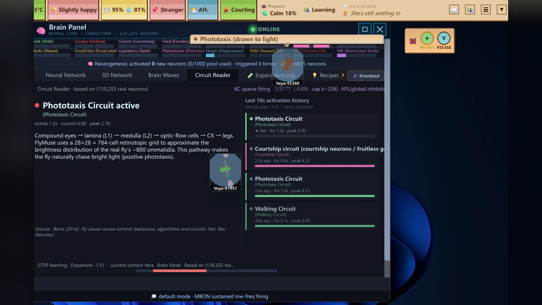Select the Courtship circuit history entry
Viewport: 542px width, 305px height.
pos(312,156)
